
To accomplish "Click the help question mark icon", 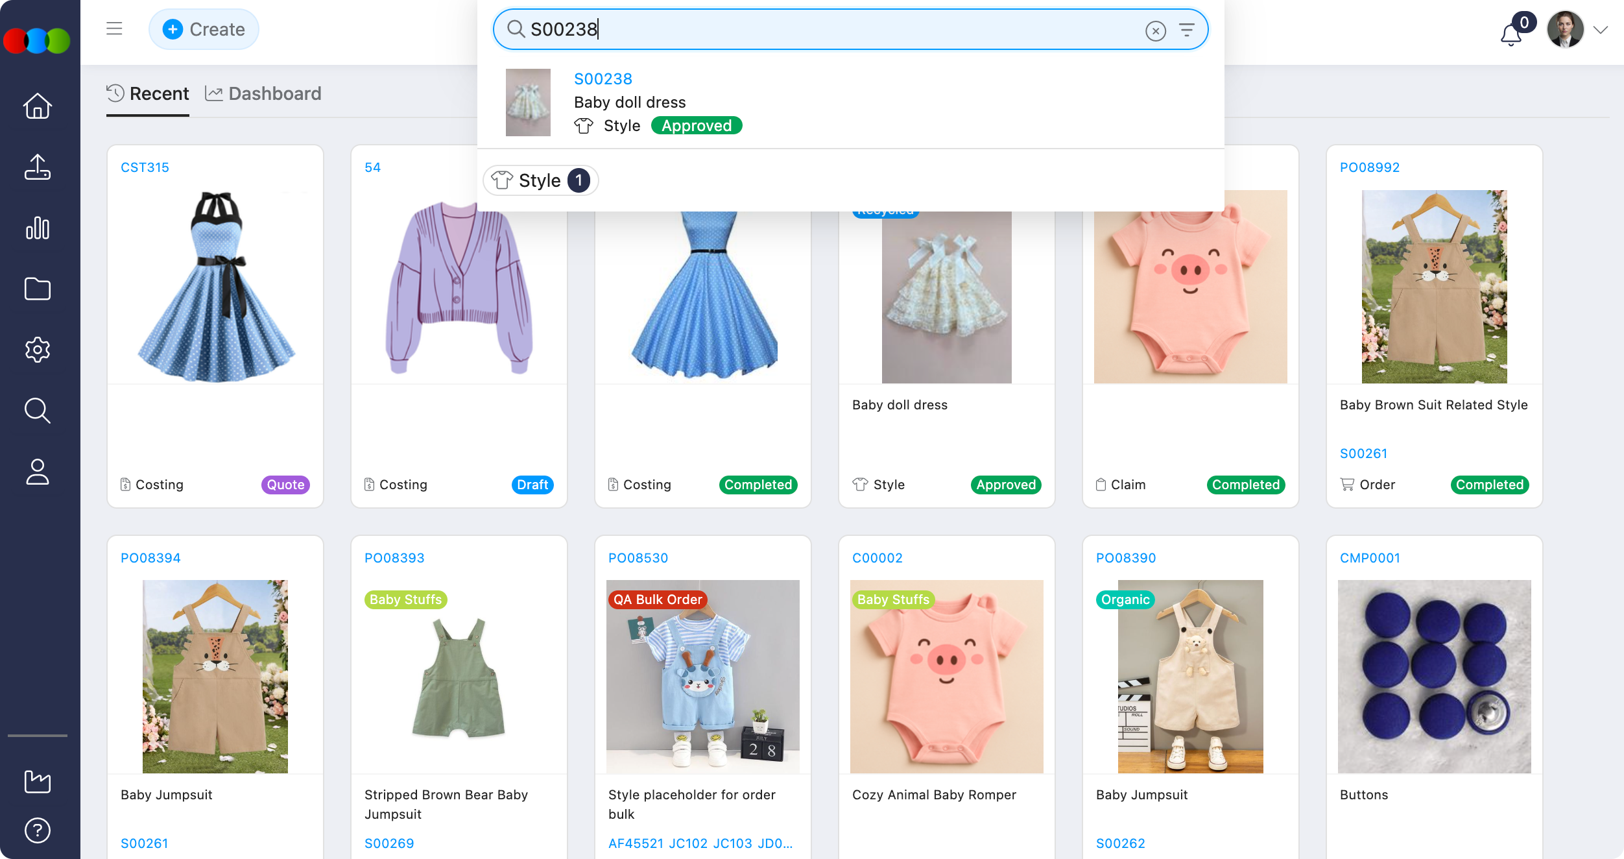I will [x=38, y=830].
